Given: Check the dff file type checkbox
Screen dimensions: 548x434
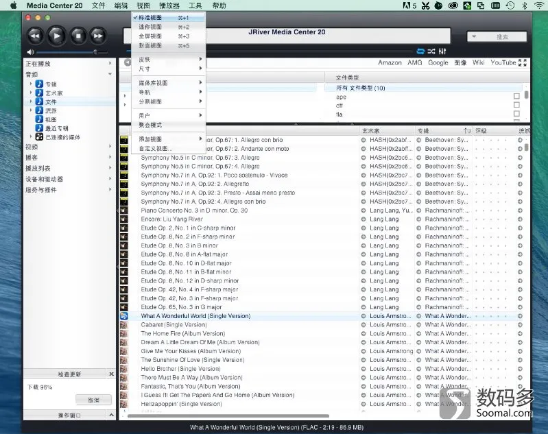Looking at the screenshot, I should (x=516, y=105).
